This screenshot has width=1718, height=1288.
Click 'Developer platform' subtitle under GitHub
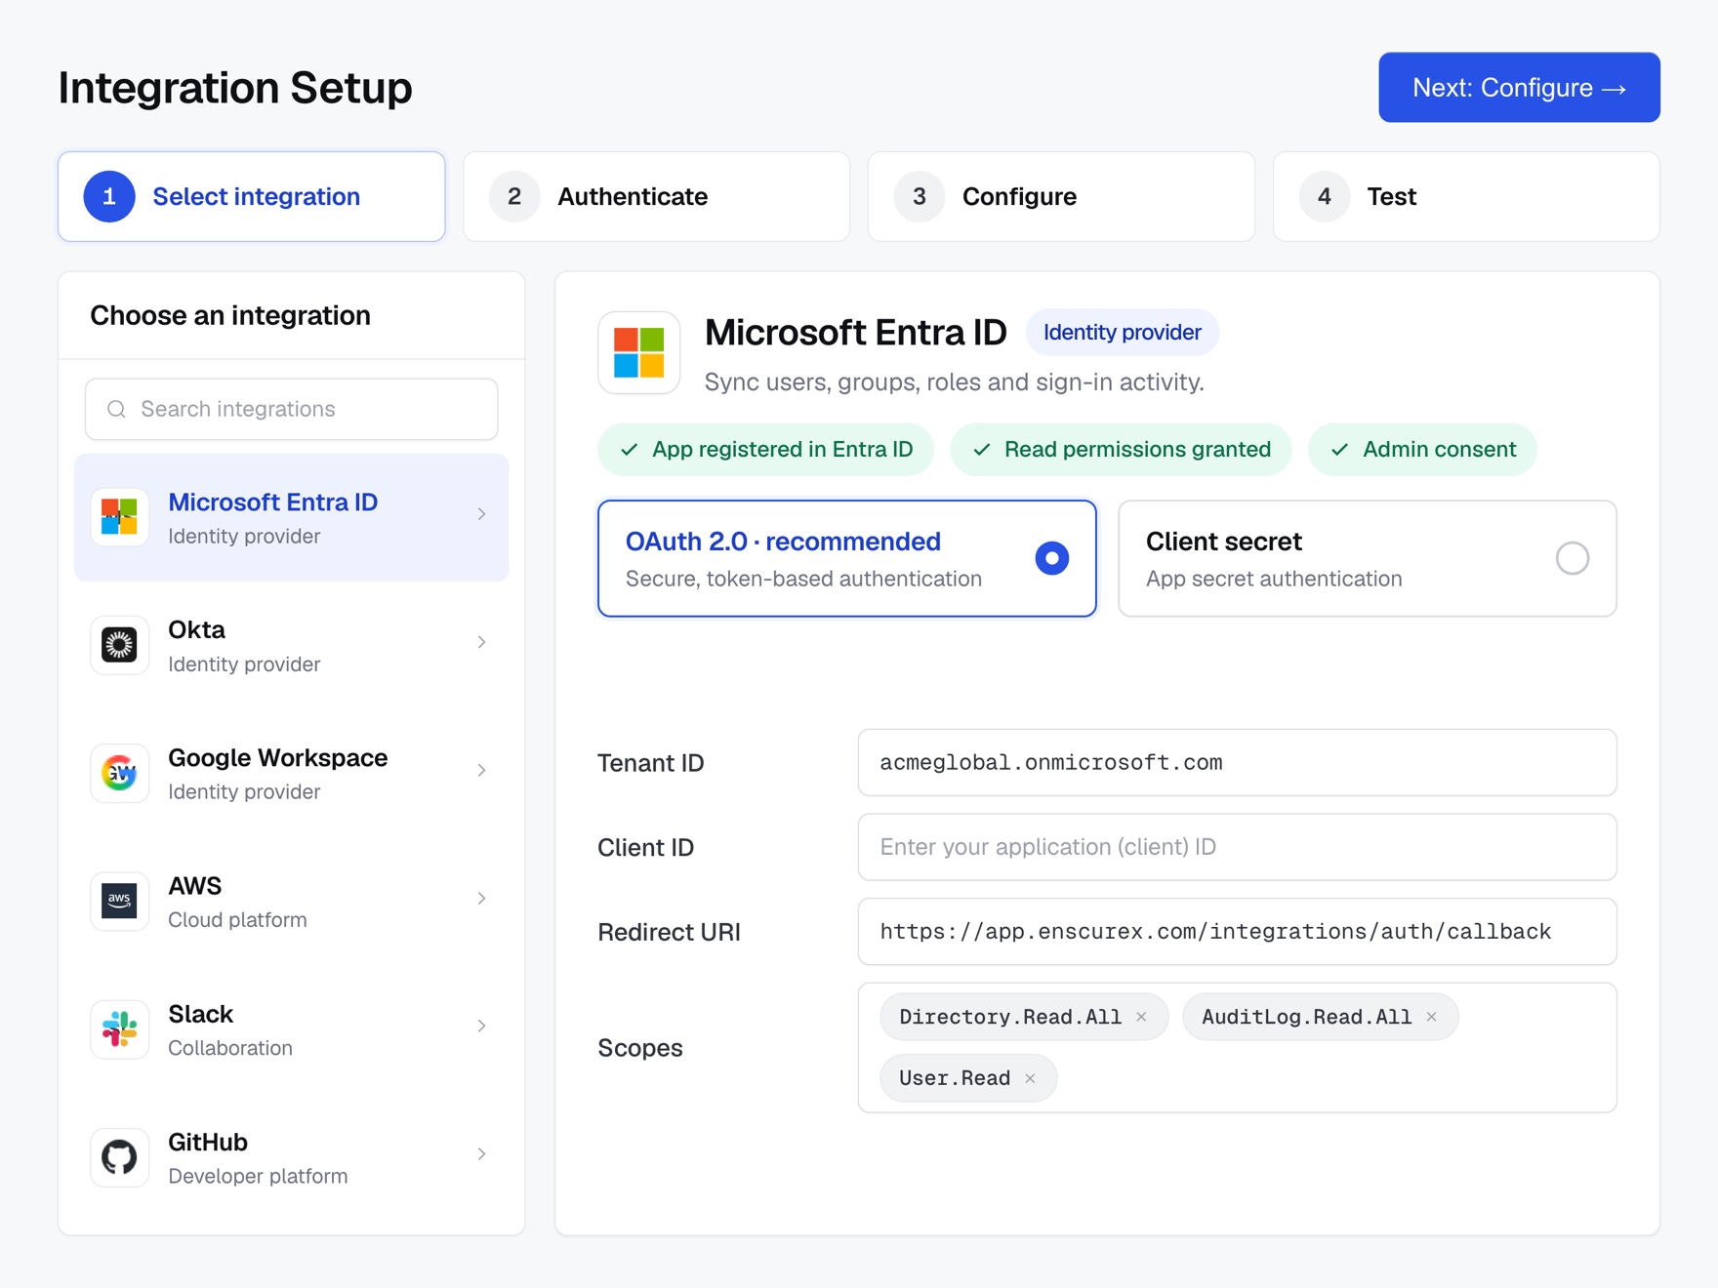tap(258, 1176)
